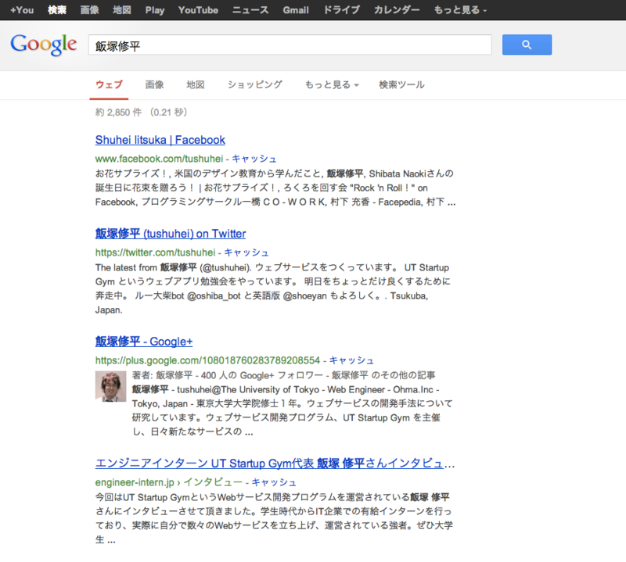Click the 飯塚修平 profile photo thumbnail

pyautogui.click(x=110, y=386)
